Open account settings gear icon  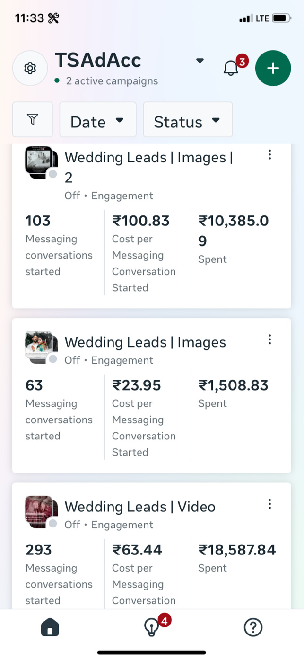pos(30,68)
